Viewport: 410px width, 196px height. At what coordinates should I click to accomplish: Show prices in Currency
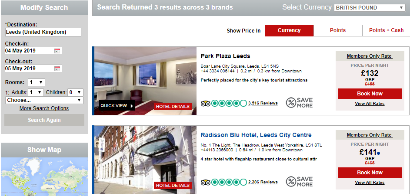289,30
